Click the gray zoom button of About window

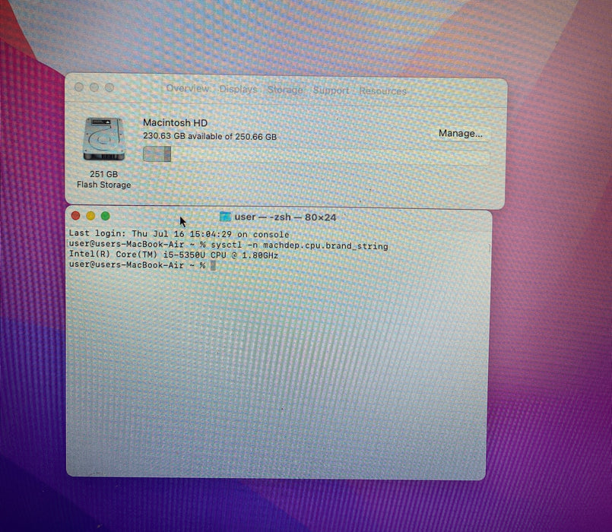point(109,88)
